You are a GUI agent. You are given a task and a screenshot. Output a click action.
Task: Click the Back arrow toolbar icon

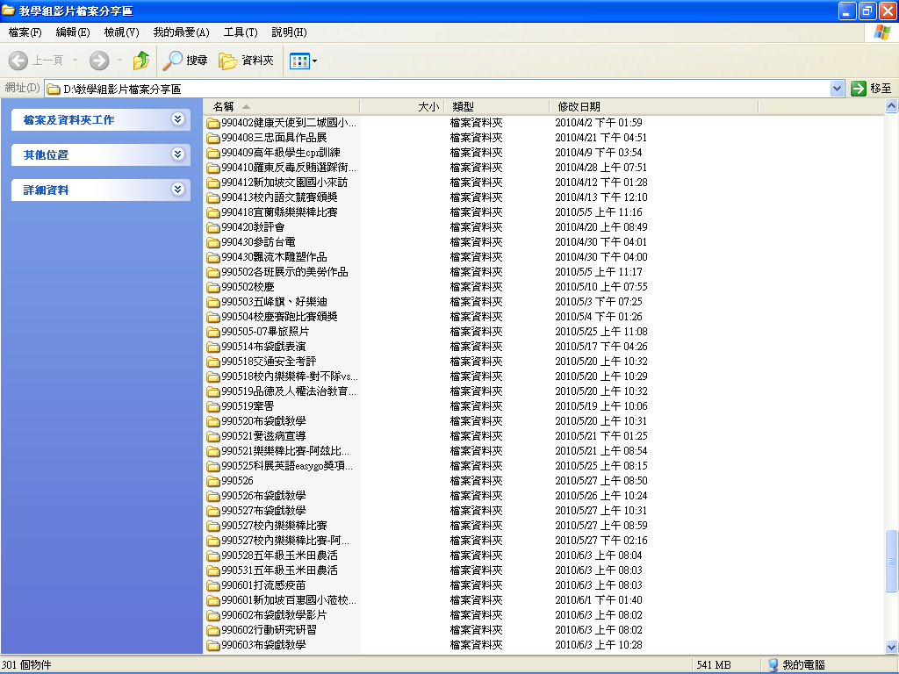(x=18, y=61)
